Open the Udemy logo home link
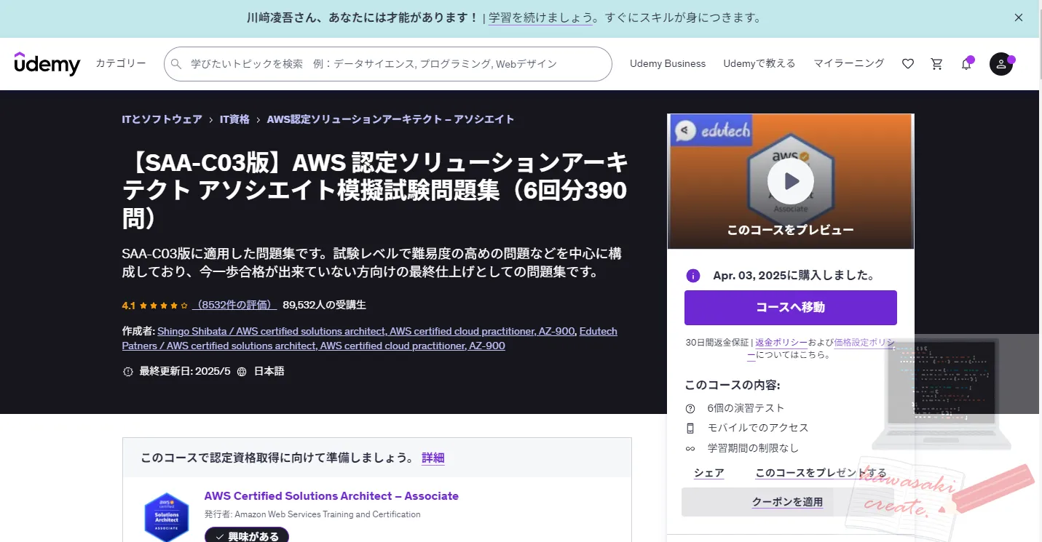Image resolution: width=1042 pixels, height=542 pixels. point(47,64)
